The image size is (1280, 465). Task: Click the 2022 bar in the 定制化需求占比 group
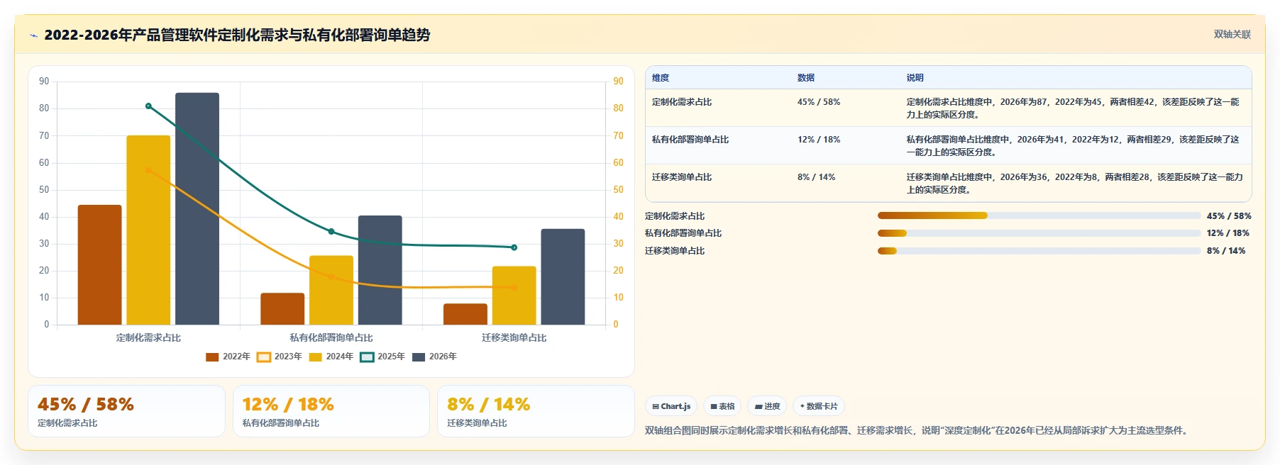coord(99,265)
